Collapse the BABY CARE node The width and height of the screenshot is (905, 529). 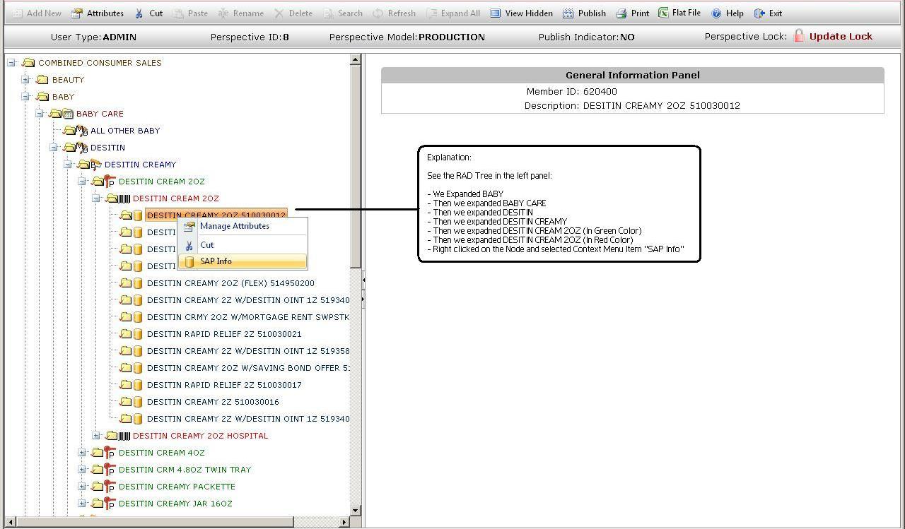click(x=40, y=114)
